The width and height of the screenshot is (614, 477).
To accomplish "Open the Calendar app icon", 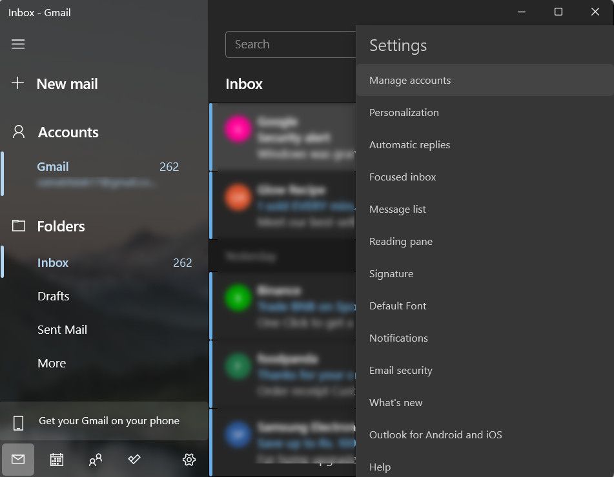I will [x=57, y=460].
